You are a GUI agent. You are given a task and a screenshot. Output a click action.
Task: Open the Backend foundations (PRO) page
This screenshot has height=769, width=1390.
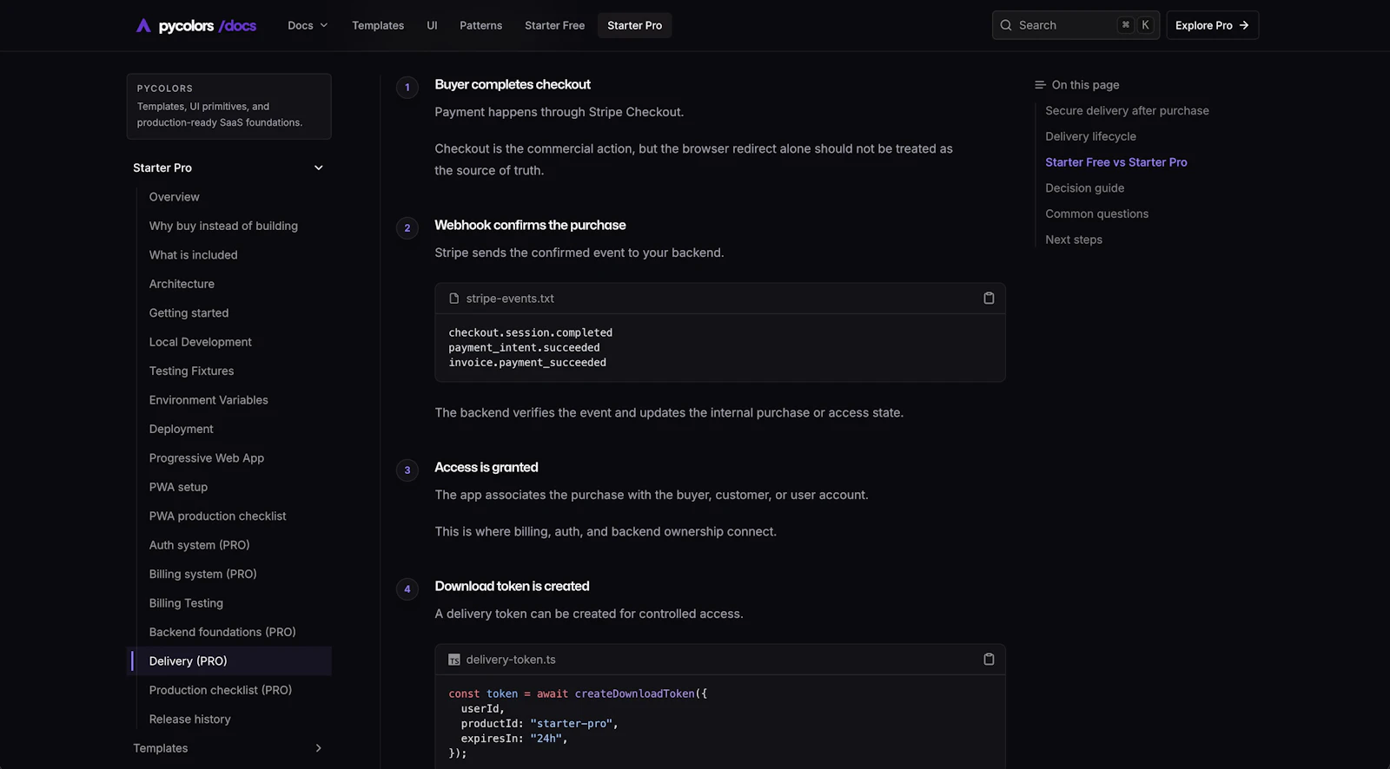click(222, 632)
